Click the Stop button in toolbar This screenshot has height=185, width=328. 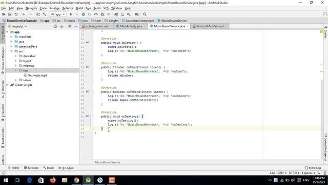click(108, 14)
